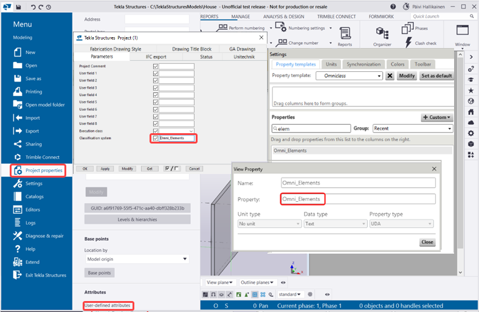The width and height of the screenshot is (479, 312).
Task: Open the Location by Model origin dropdown
Action: 137,259
